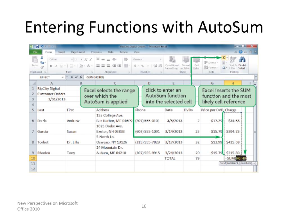Click the vertical scrollbar thumb
The image size is (288, 216).
coord(255,132)
